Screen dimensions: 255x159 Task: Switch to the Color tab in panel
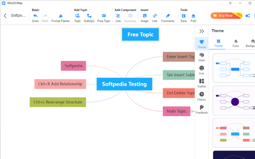coord(235,43)
